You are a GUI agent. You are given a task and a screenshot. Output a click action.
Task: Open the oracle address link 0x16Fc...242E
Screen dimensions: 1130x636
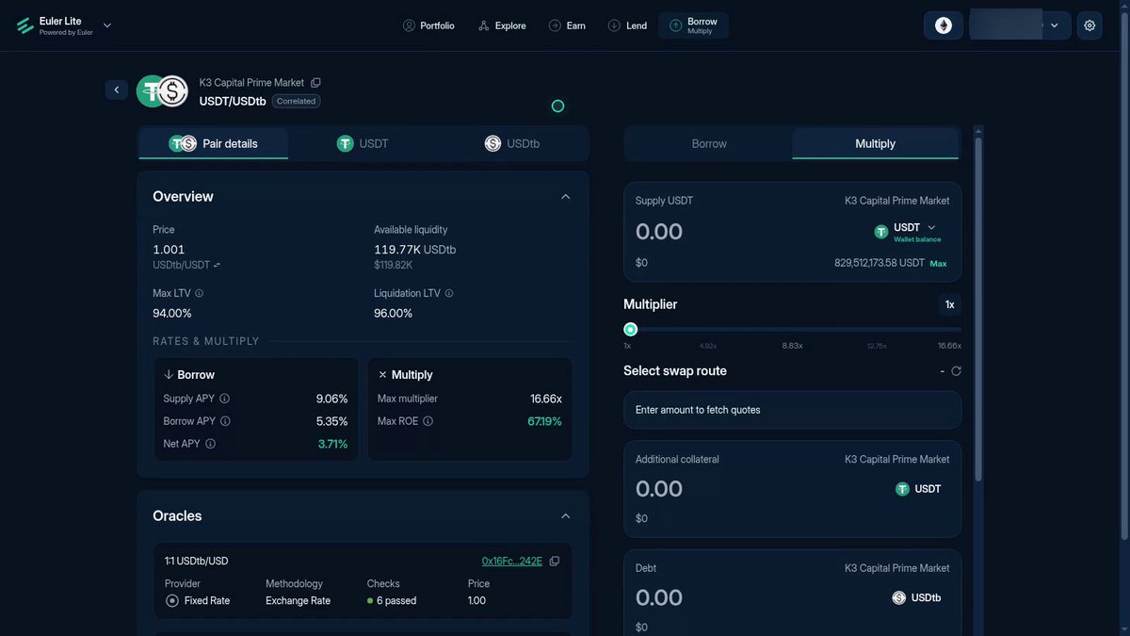click(x=512, y=562)
